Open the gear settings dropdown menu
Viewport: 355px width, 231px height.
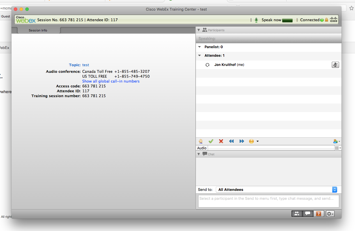point(330,214)
